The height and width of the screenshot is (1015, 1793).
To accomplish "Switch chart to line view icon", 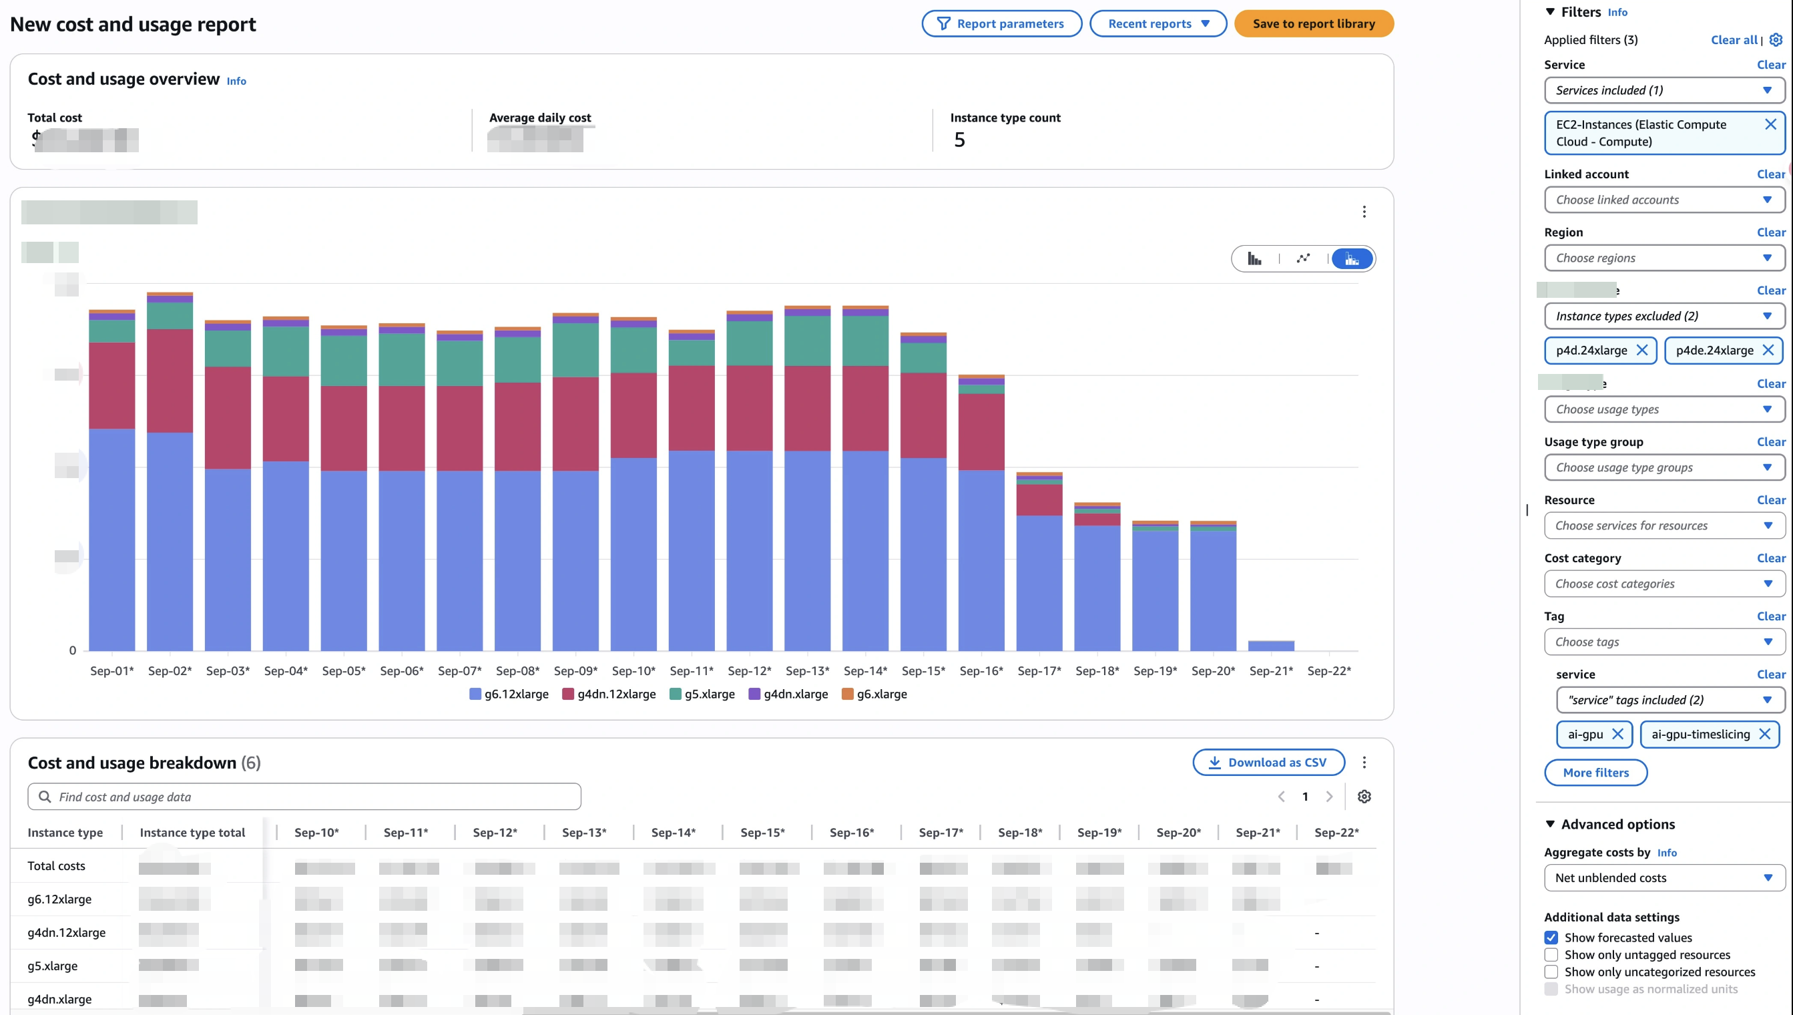I will (x=1303, y=259).
